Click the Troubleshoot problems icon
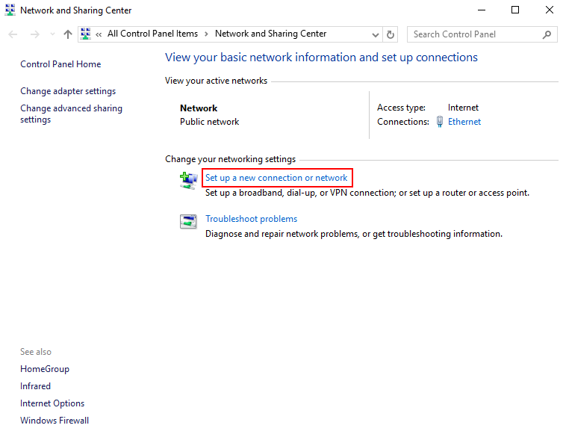 coord(187,221)
